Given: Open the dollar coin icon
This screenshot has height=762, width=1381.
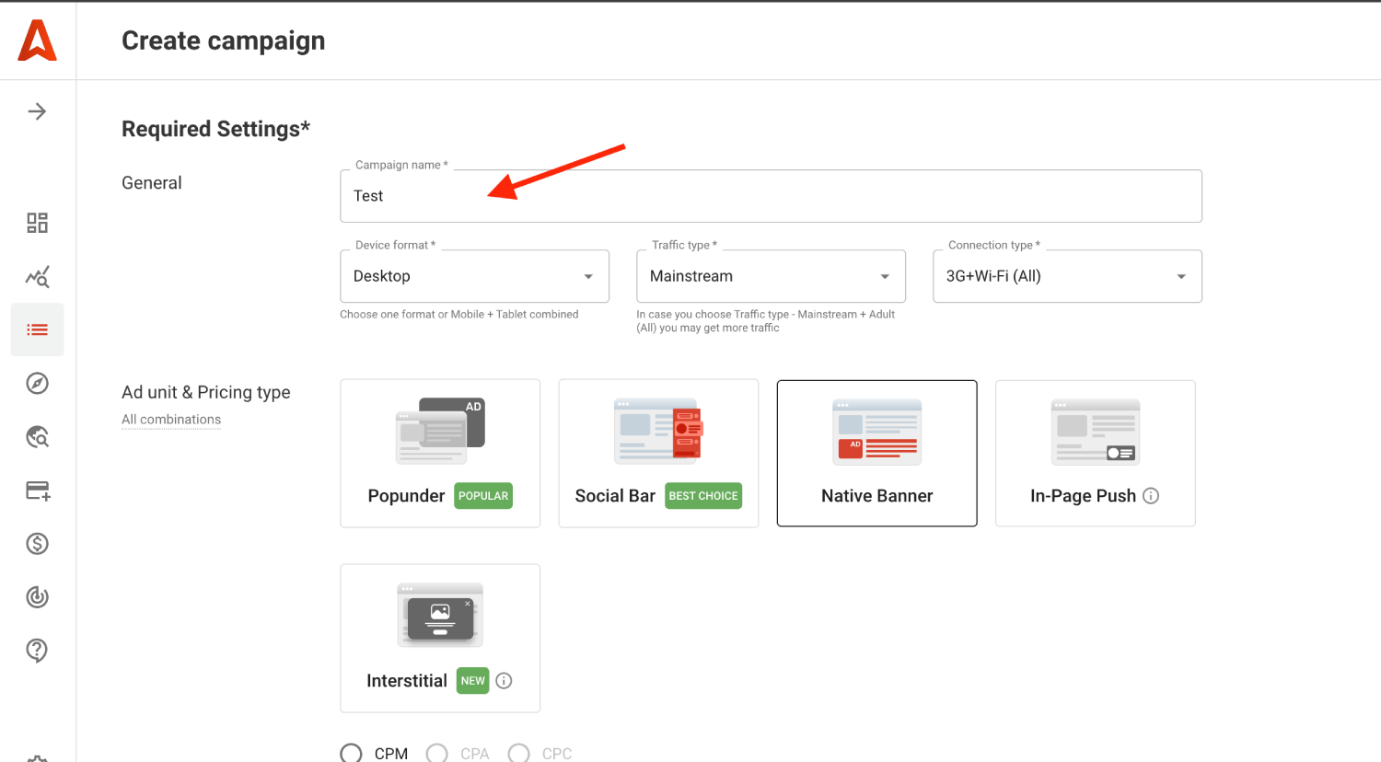Looking at the screenshot, I should coord(37,544).
